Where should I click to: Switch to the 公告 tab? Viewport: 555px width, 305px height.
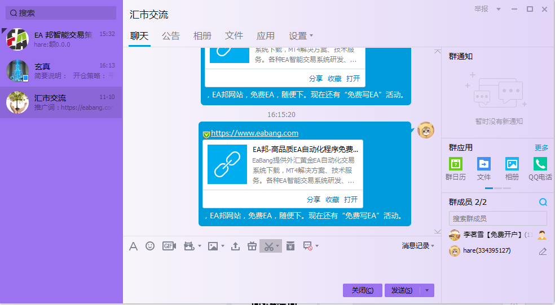170,36
